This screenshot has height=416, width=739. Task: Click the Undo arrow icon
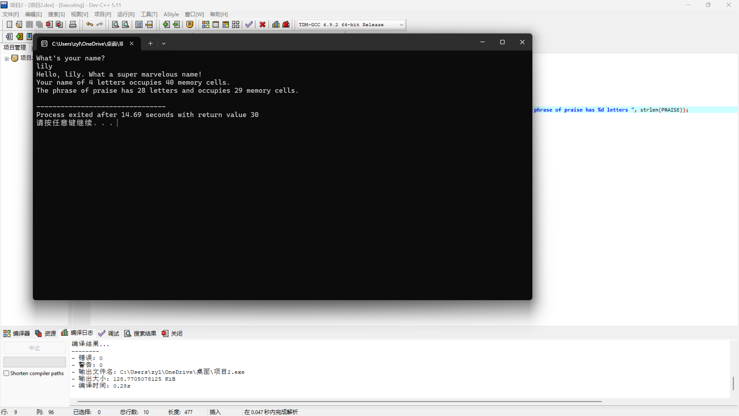[x=89, y=25]
